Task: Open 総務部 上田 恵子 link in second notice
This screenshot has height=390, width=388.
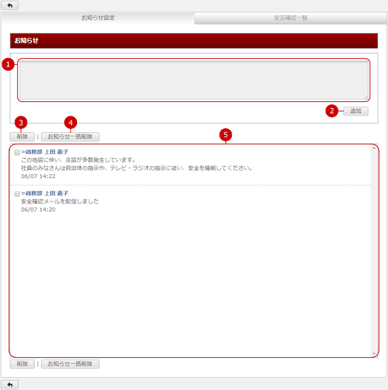Action: (45, 193)
